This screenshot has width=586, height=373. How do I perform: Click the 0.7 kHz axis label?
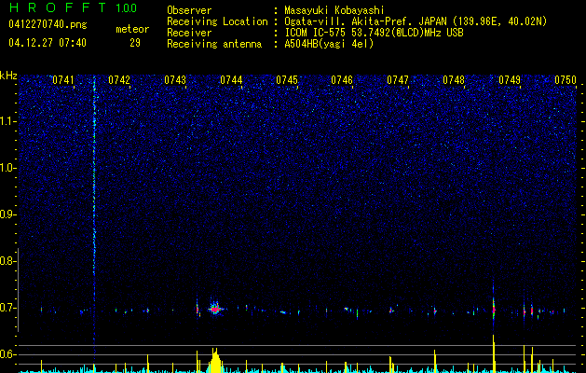(x=7, y=308)
